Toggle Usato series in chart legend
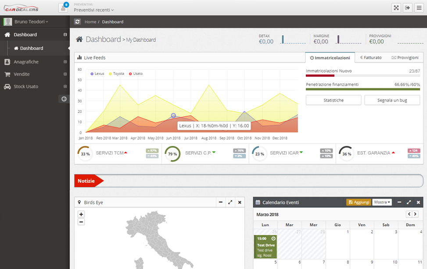 point(136,73)
